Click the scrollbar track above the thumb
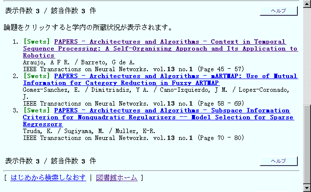Image resolution: width=311 pixels, height=192 pixels. tap(307, 56)
